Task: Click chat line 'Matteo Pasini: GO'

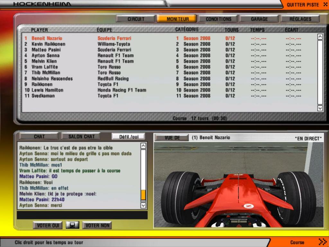Action: click(x=39, y=177)
